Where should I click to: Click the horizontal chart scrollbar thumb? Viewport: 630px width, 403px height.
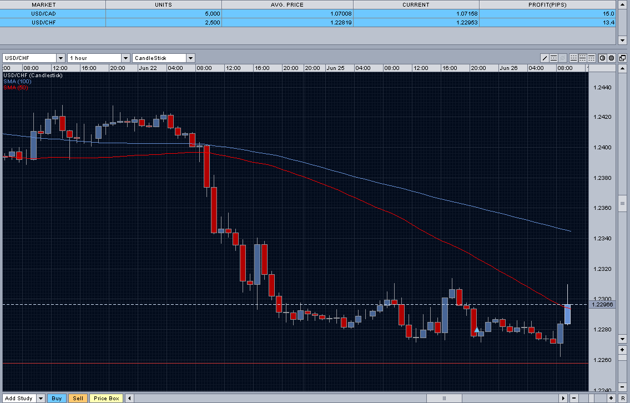tap(444, 398)
